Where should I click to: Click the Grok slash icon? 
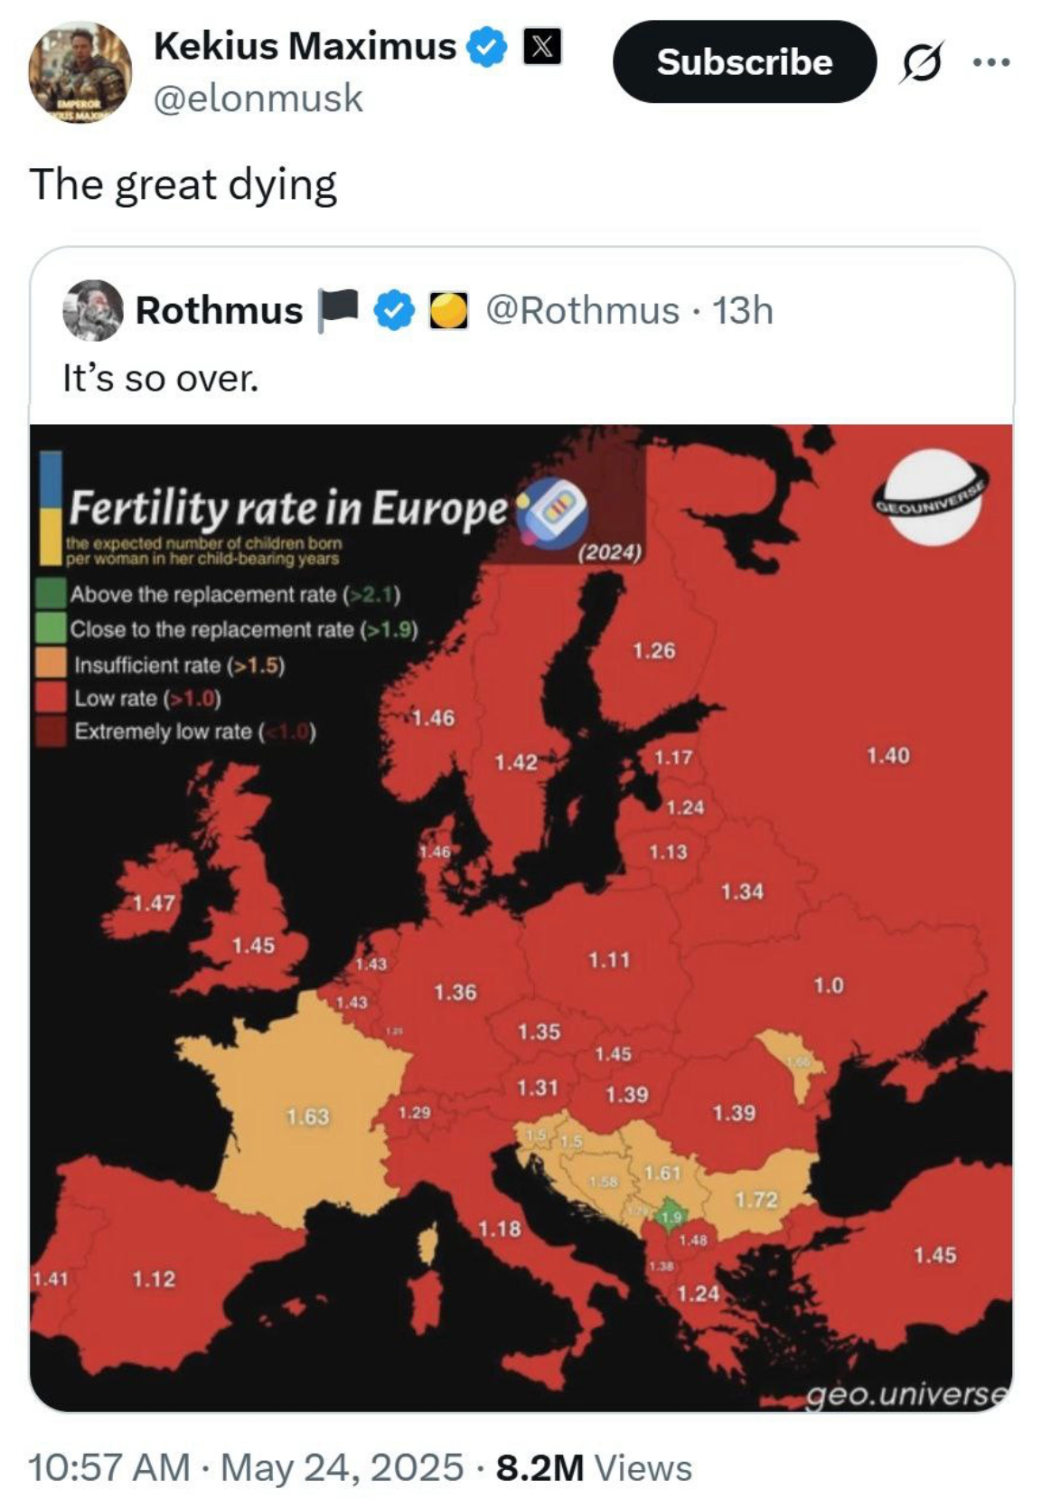point(920,63)
